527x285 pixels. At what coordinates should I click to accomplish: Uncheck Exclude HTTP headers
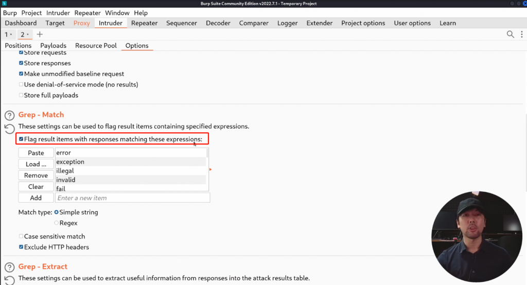point(21,247)
